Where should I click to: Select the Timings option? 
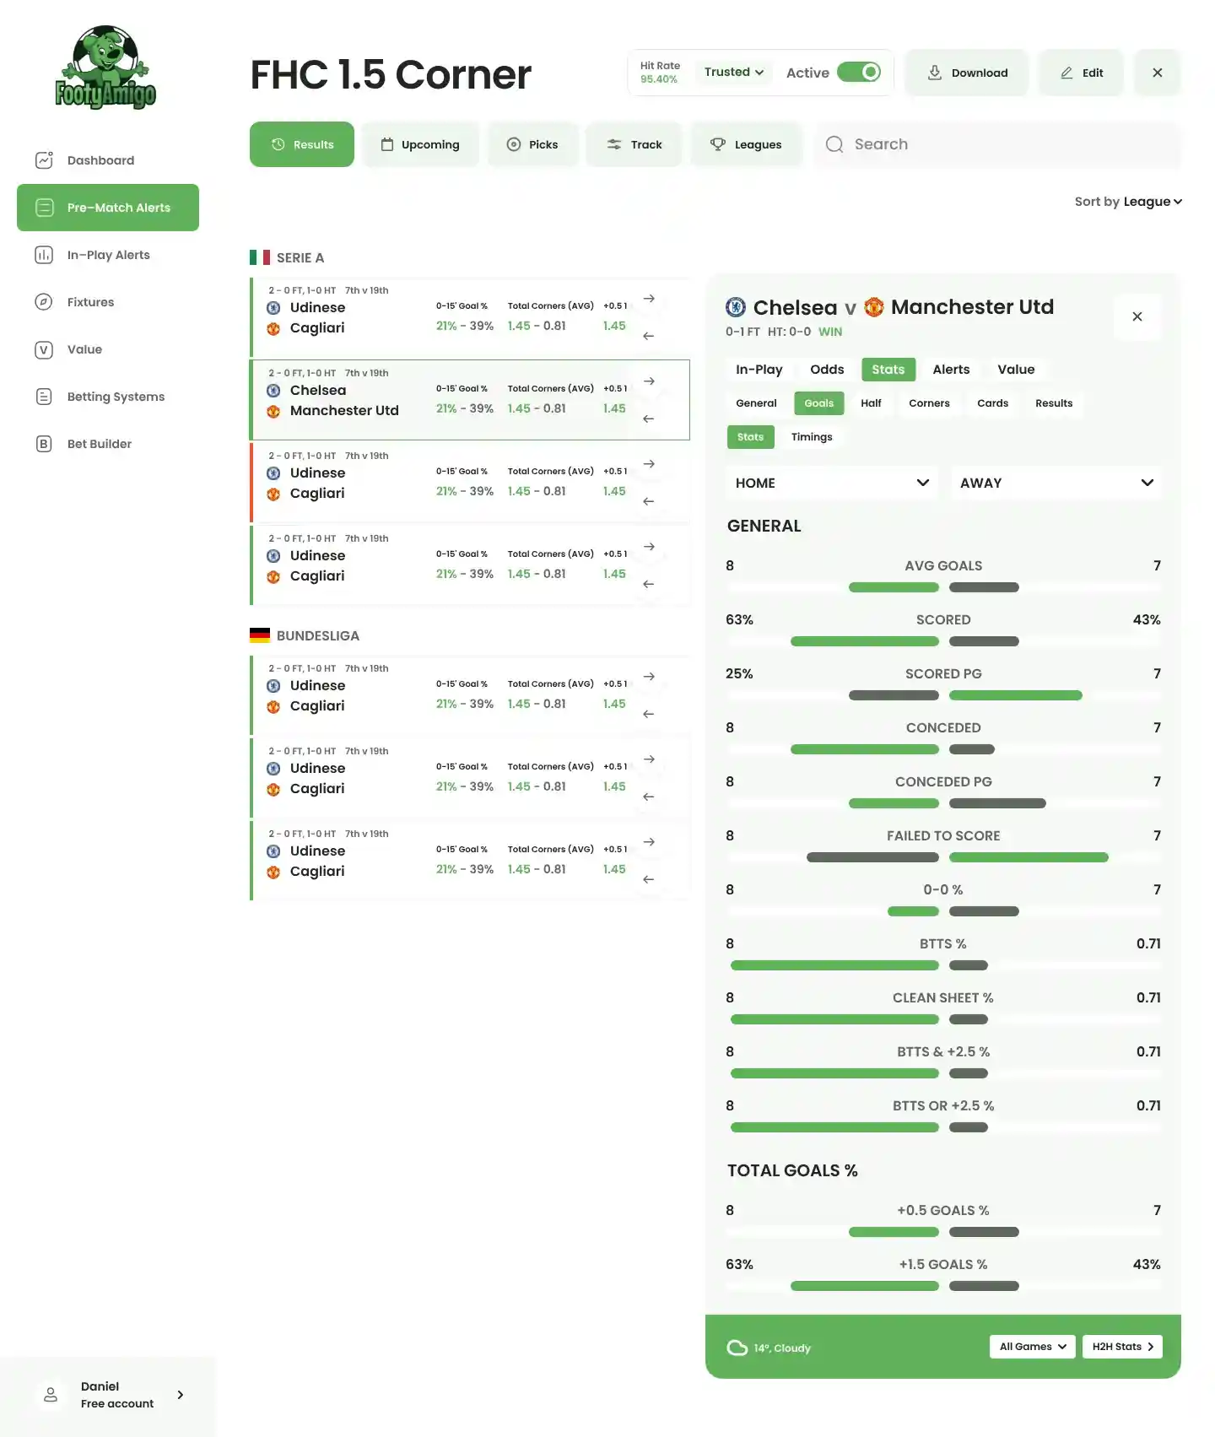coord(812,437)
